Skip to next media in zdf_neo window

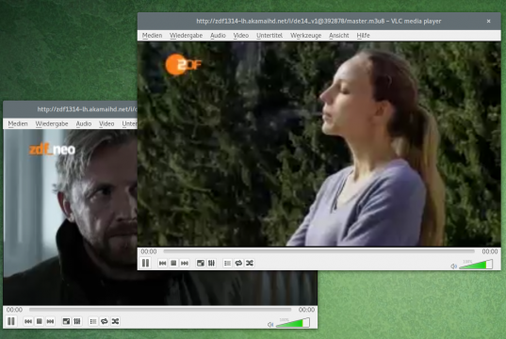(50, 321)
